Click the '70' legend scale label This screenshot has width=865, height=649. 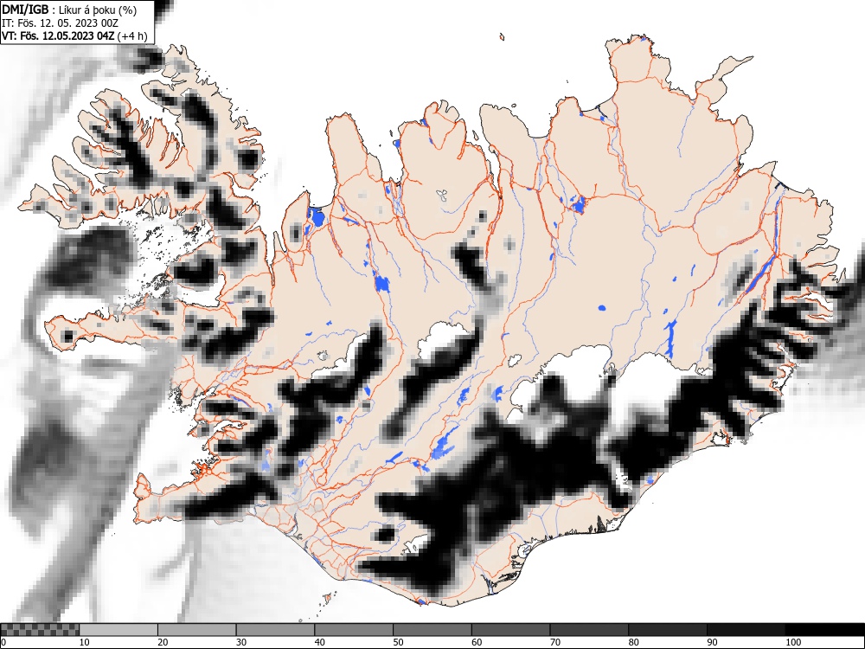click(555, 642)
